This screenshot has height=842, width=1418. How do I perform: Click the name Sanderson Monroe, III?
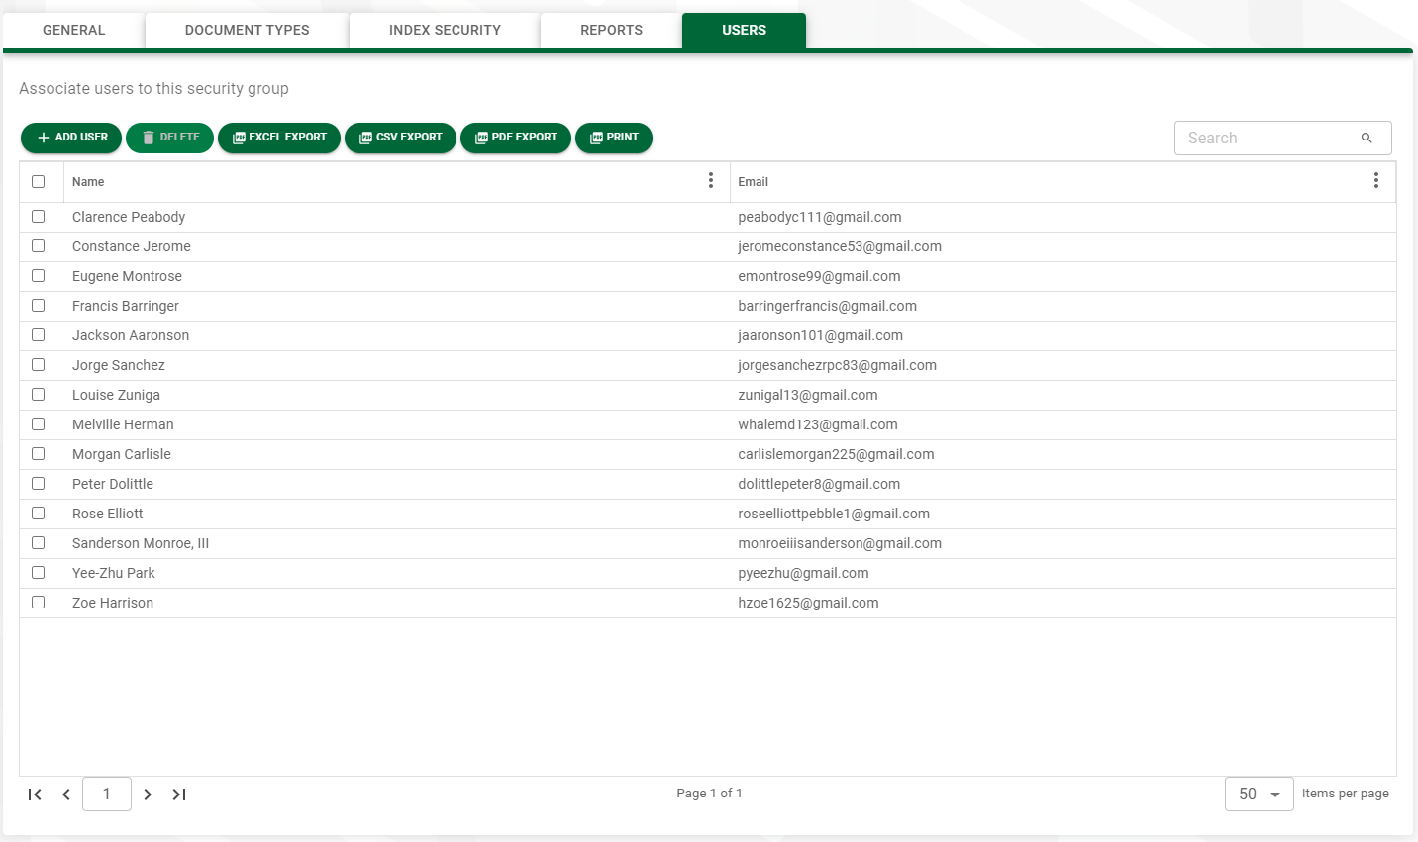pos(141,543)
